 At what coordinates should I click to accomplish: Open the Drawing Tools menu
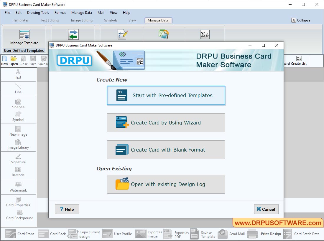click(38, 13)
